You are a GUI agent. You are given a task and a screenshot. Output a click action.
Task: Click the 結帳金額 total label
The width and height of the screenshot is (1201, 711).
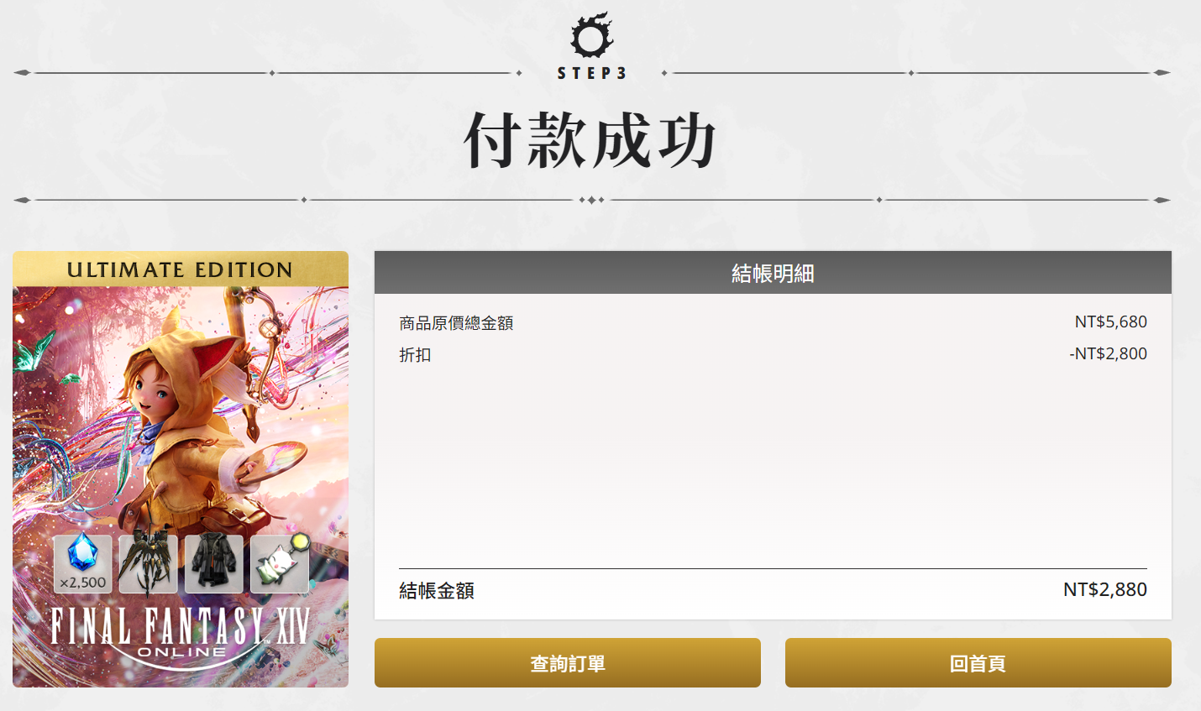[x=437, y=591]
